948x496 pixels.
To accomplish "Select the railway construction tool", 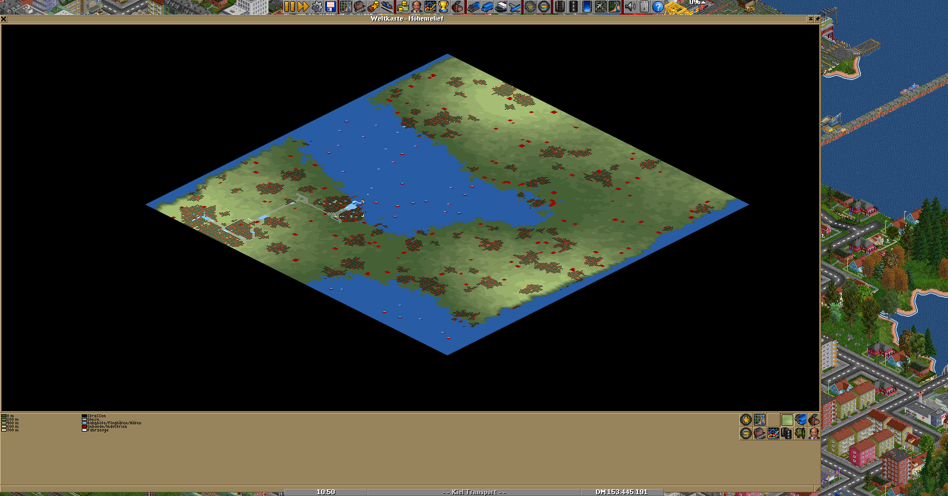I will click(558, 7).
